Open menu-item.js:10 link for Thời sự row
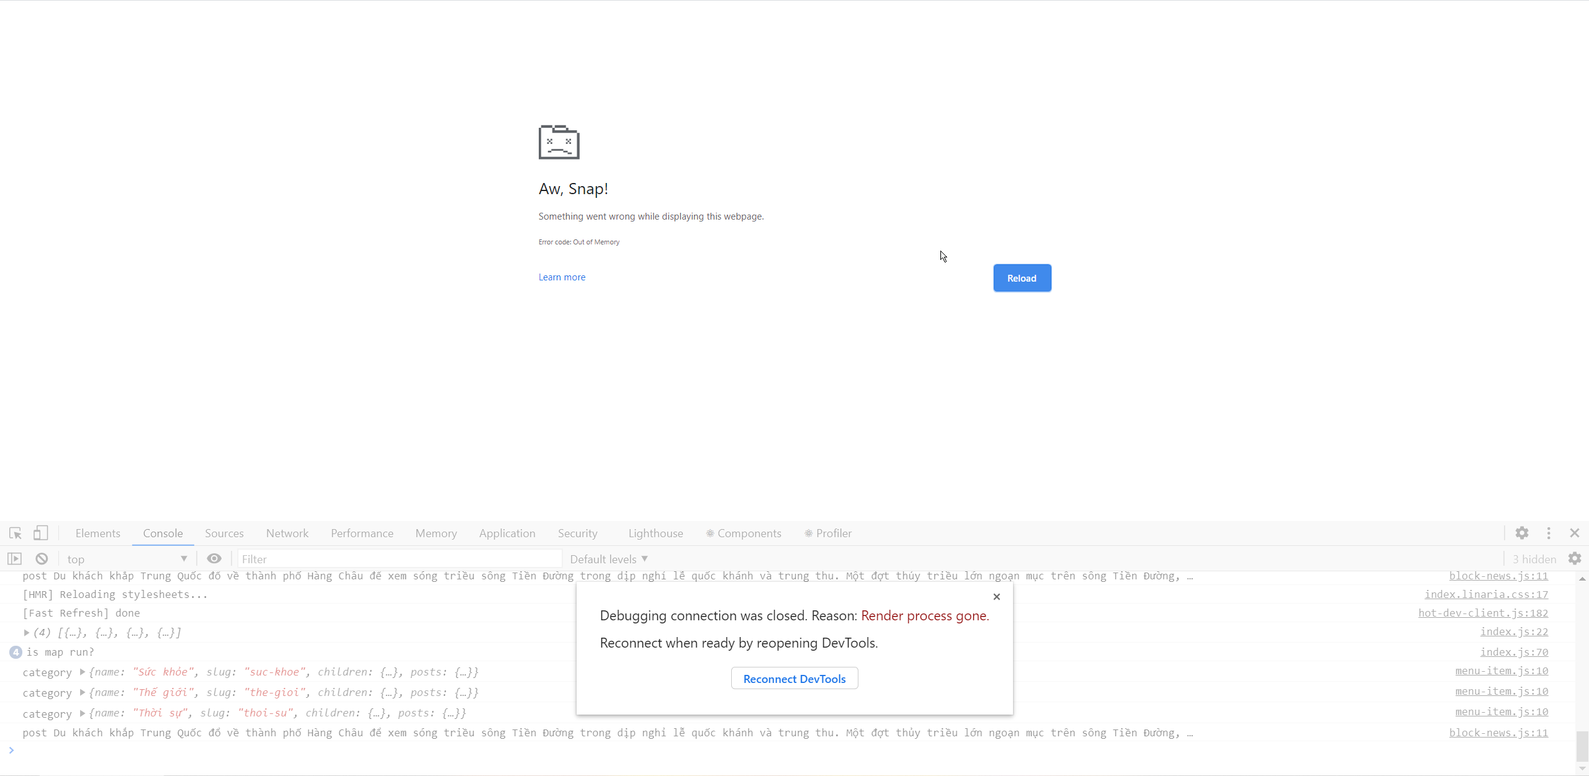1589x776 pixels. coord(1501,711)
